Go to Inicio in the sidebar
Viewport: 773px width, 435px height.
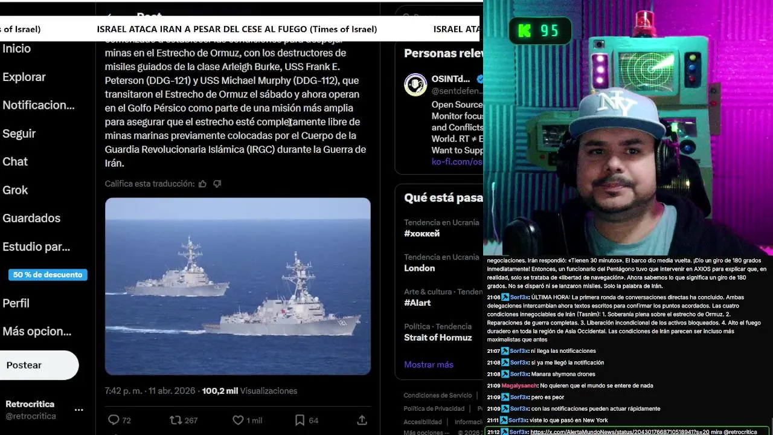pos(17,49)
